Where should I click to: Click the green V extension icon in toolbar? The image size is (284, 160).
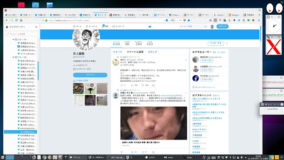248,20
